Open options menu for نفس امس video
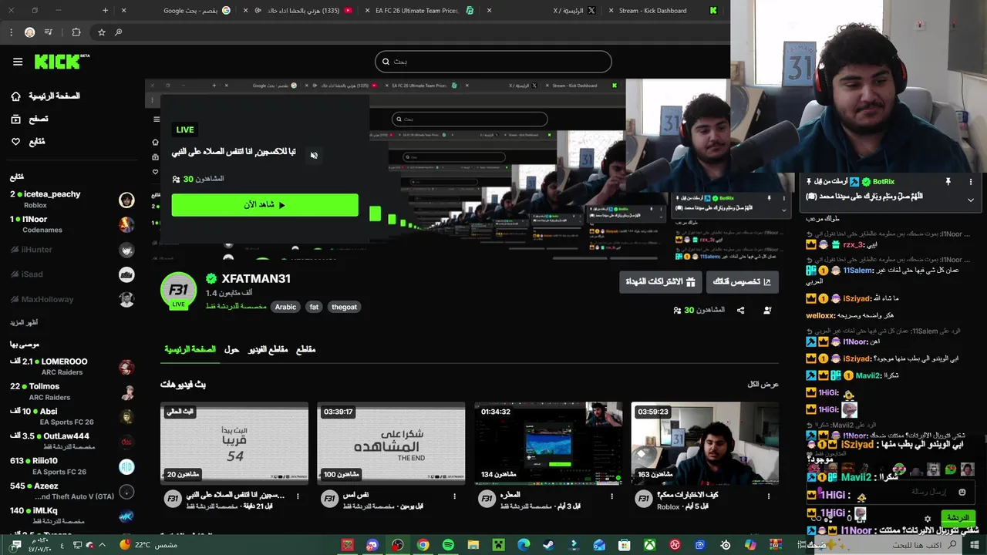The width and height of the screenshot is (987, 555). click(455, 496)
